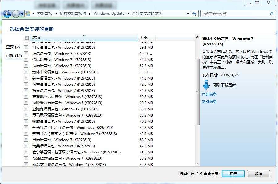Check the 日语语言包 update checkbox

(x=26, y=140)
